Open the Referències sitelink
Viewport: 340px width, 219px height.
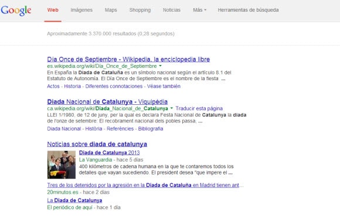[120, 129]
